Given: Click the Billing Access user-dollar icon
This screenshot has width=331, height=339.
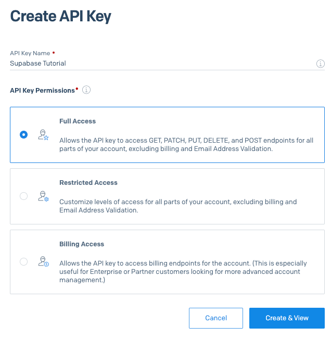Looking at the screenshot, I should [x=43, y=262].
